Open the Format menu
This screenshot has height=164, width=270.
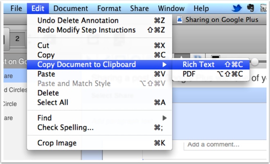[109, 8]
